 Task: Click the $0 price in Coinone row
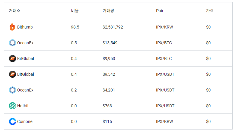point(208,121)
